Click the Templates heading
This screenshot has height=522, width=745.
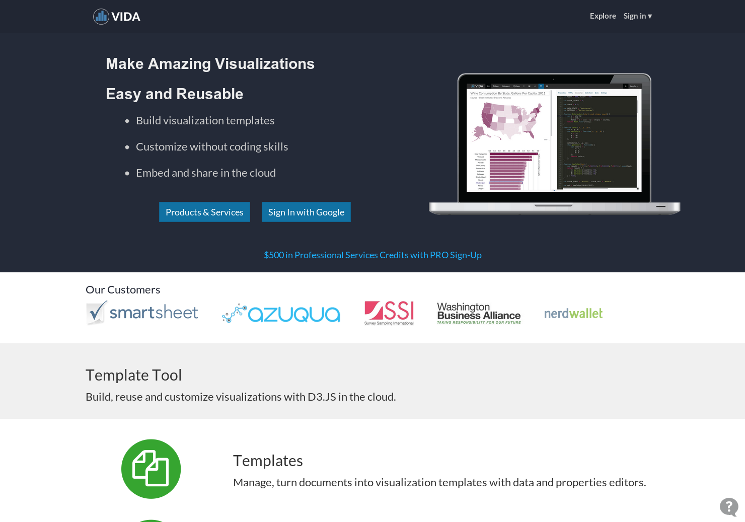268,461
